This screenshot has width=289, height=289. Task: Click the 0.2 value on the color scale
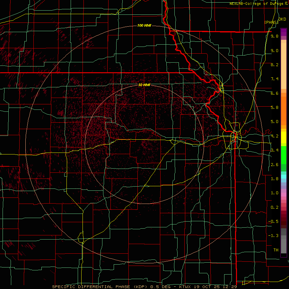tap(275, 207)
